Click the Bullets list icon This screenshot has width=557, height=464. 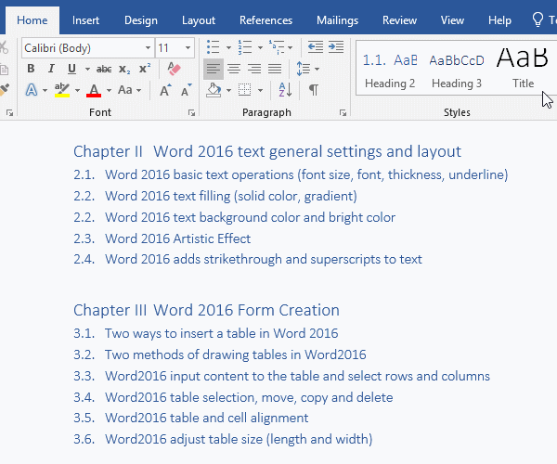click(x=214, y=46)
